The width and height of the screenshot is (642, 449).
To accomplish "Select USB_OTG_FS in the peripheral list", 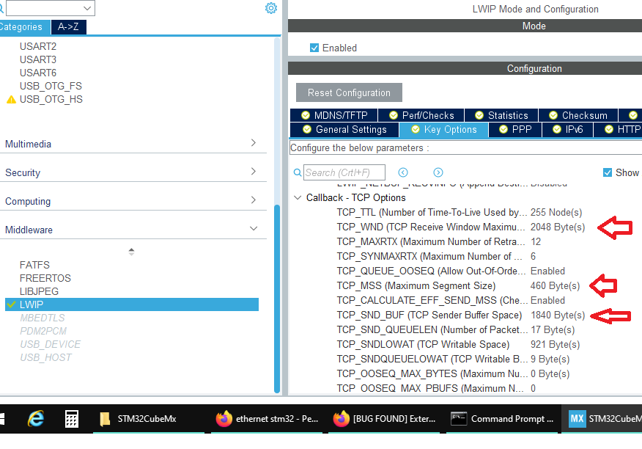I will point(51,86).
